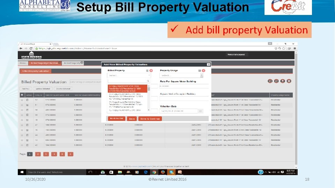The width and height of the screenshot is (335, 188).
Task: Open the Property Usage select dropdown
Action: [181, 75]
